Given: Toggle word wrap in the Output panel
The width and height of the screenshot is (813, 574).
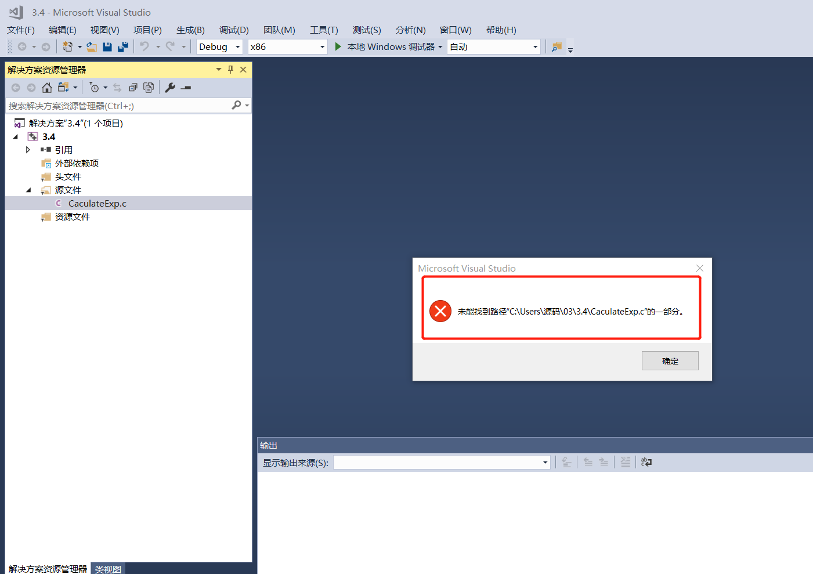Looking at the screenshot, I should coord(646,462).
